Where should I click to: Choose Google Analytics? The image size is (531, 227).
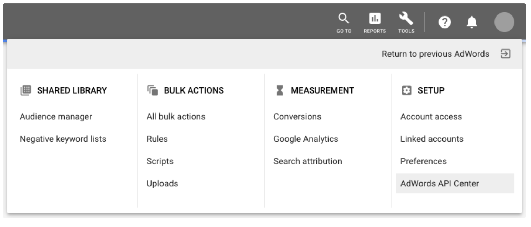pos(306,139)
